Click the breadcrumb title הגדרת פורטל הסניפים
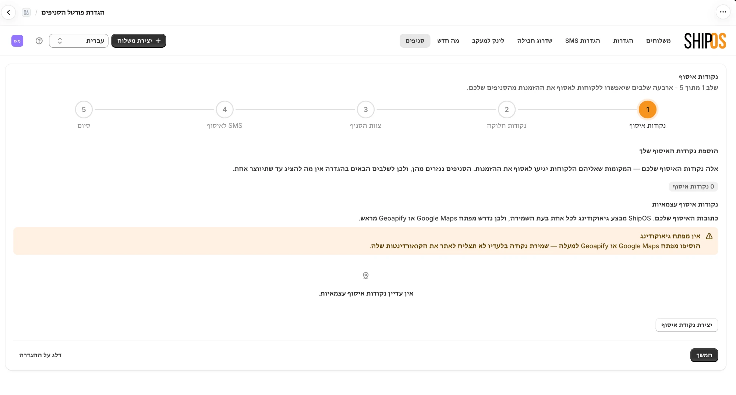This screenshot has height=395, width=736. (x=73, y=12)
